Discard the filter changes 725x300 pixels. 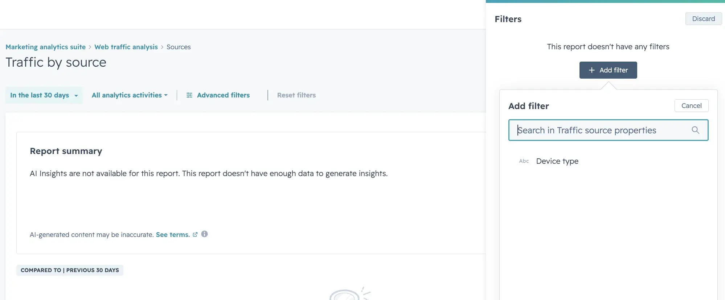click(x=703, y=19)
